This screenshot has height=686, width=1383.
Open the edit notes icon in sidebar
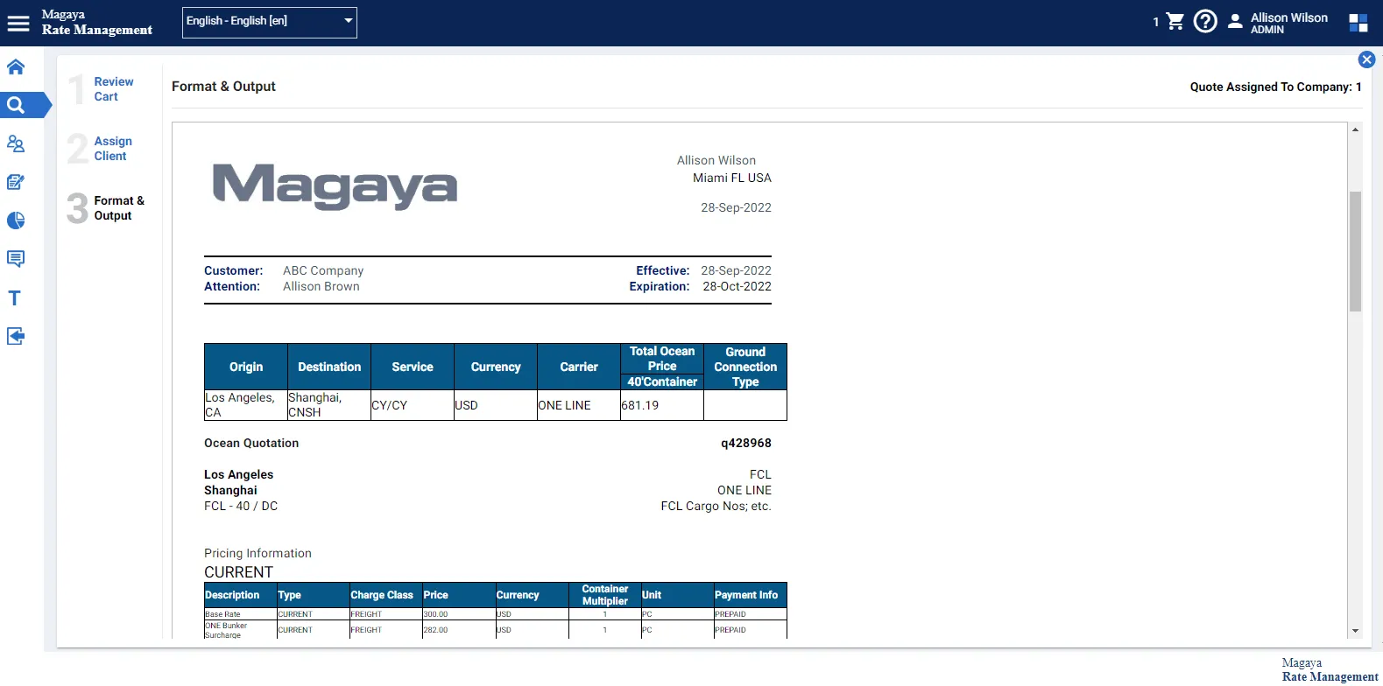click(x=16, y=182)
